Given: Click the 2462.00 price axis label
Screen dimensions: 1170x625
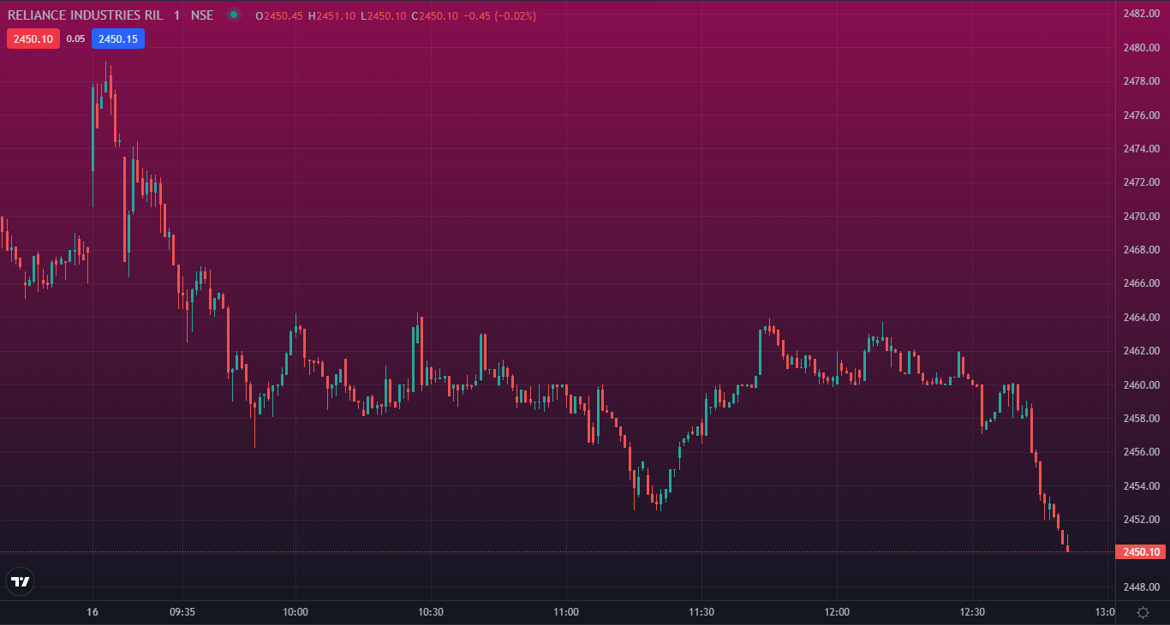Looking at the screenshot, I should (x=1141, y=351).
